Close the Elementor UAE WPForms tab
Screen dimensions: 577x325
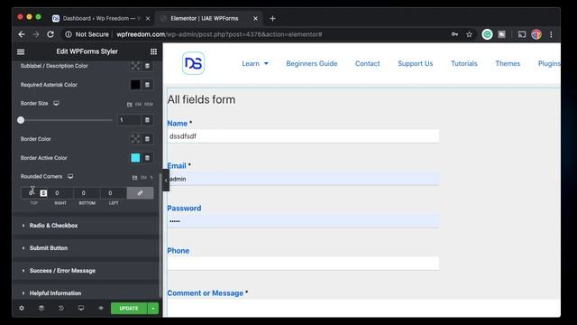click(x=255, y=18)
